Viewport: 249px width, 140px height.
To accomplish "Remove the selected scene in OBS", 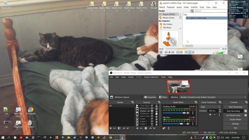I will (x=114, y=128).
